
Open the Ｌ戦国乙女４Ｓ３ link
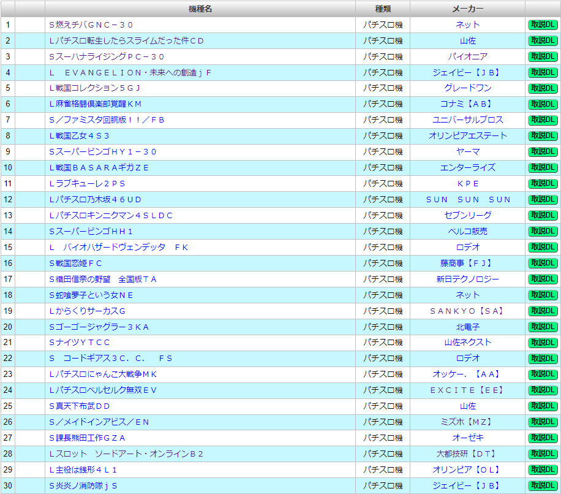point(79,136)
